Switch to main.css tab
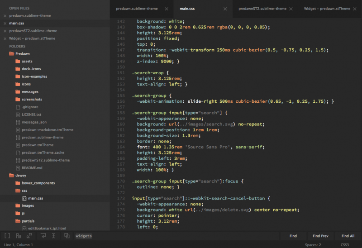 click(187, 9)
